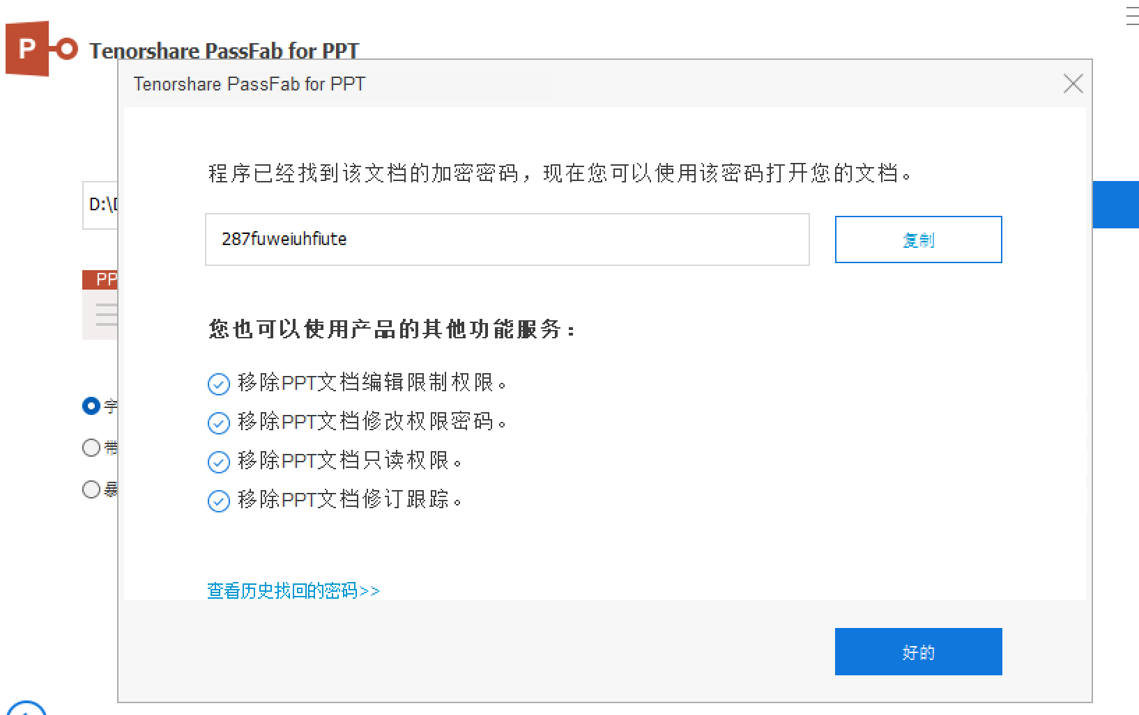This screenshot has width=1139, height=715.
Task: Click check icon beside 移除PPT文档只读权限
Action: (x=219, y=462)
